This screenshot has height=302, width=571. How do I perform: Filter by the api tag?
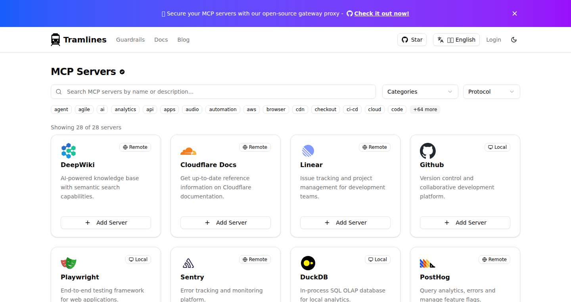pos(150,110)
